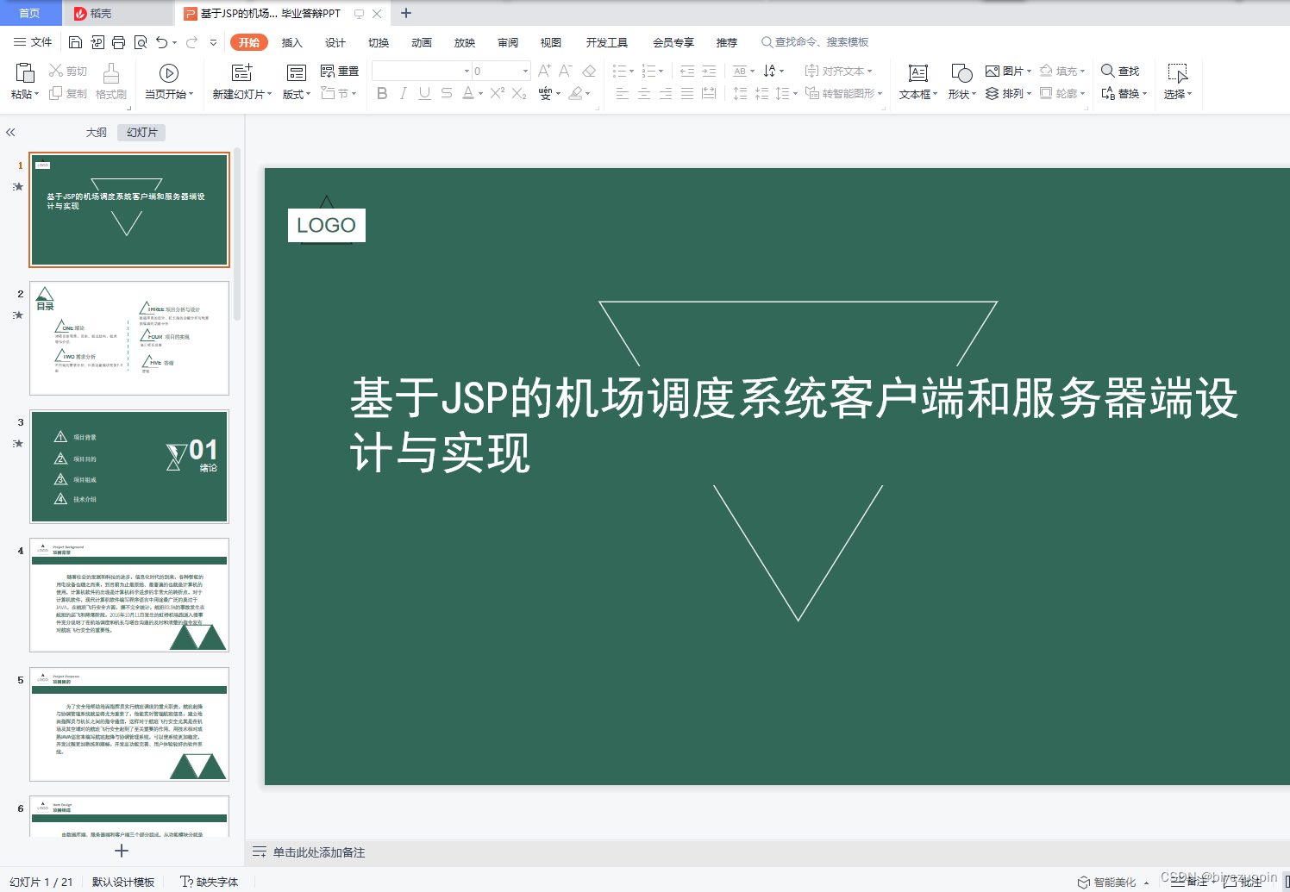Click the Select (选择) cursor icon
Image resolution: width=1290 pixels, height=892 pixels.
pos(1177,73)
